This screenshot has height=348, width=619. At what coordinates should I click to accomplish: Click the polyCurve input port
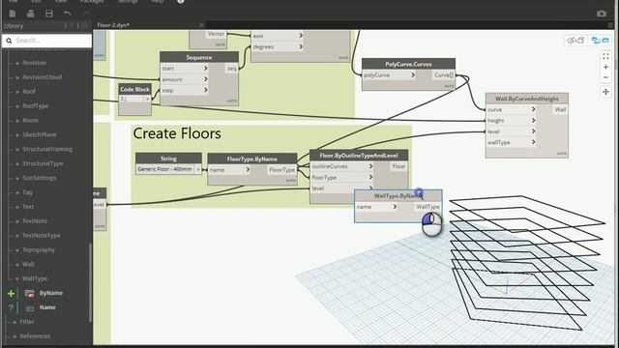pos(389,75)
